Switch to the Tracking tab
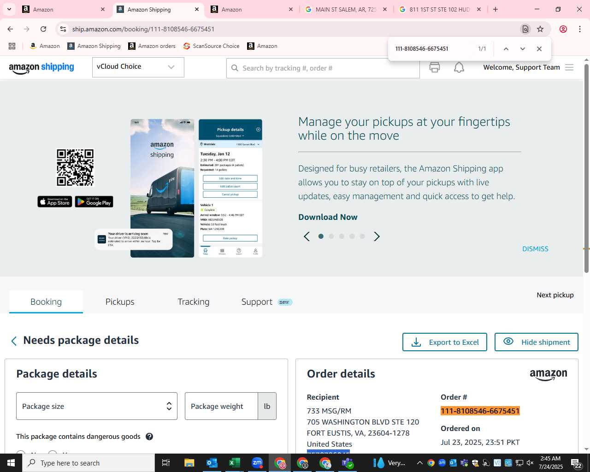 click(x=194, y=302)
